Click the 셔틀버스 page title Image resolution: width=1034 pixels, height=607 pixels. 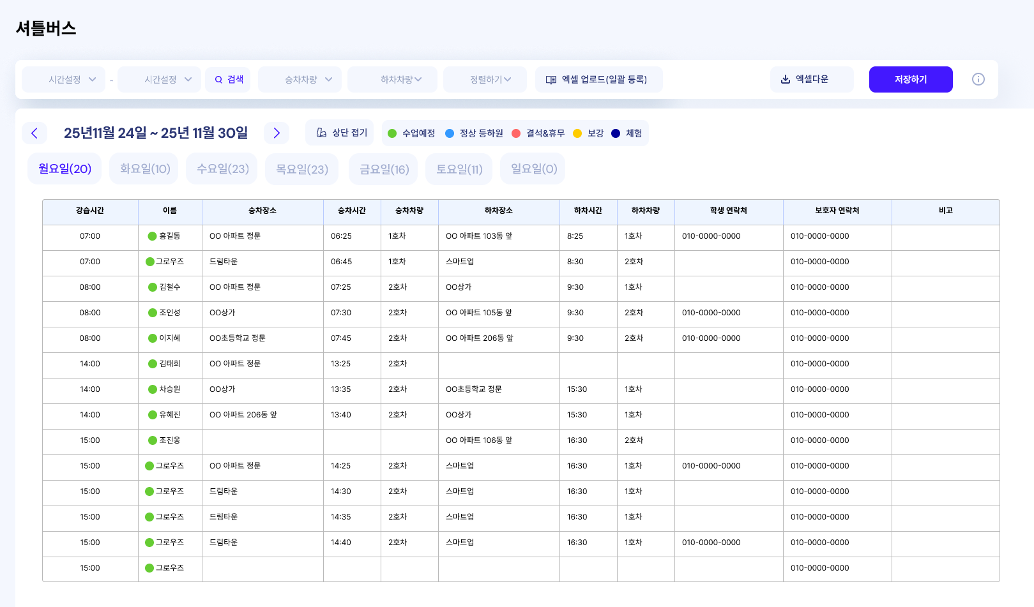(x=46, y=28)
